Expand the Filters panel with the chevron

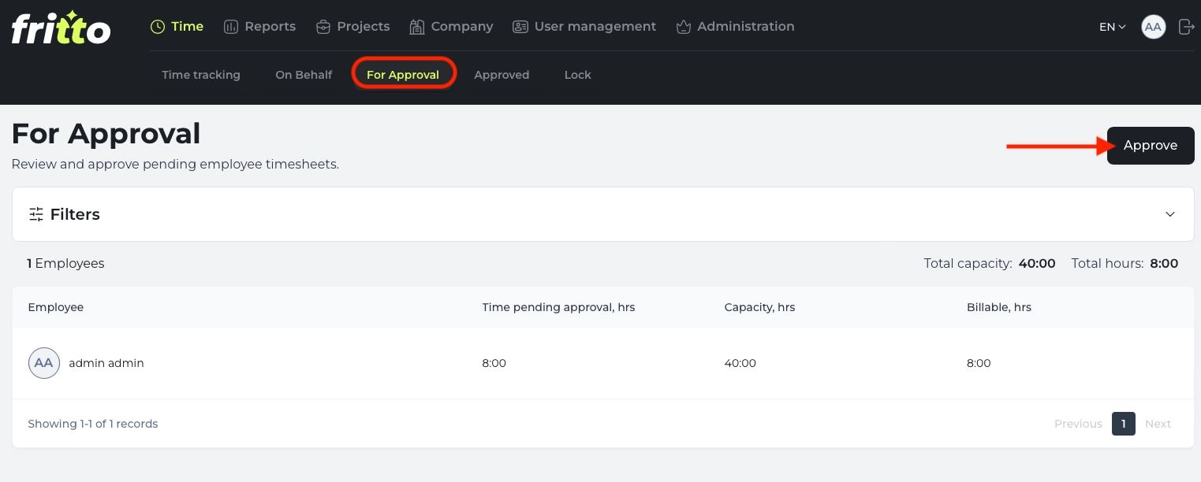click(1170, 214)
